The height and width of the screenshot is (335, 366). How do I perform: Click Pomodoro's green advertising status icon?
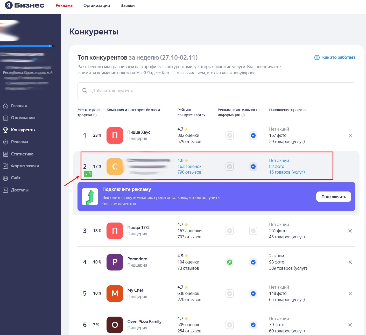(x=230, y=262)
